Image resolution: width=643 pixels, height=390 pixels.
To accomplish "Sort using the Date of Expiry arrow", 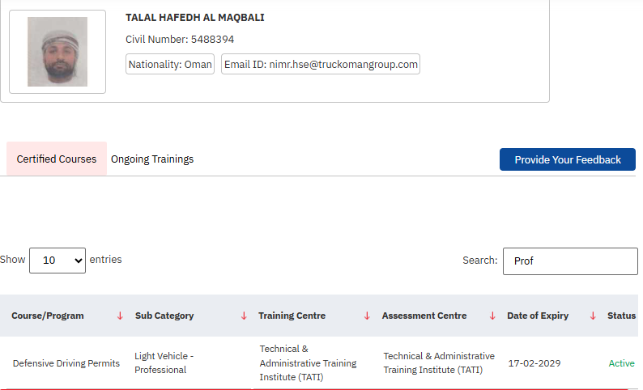I will [x=593, y=316].
